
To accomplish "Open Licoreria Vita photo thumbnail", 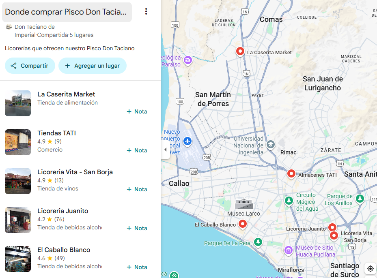I will pos(18,181).
